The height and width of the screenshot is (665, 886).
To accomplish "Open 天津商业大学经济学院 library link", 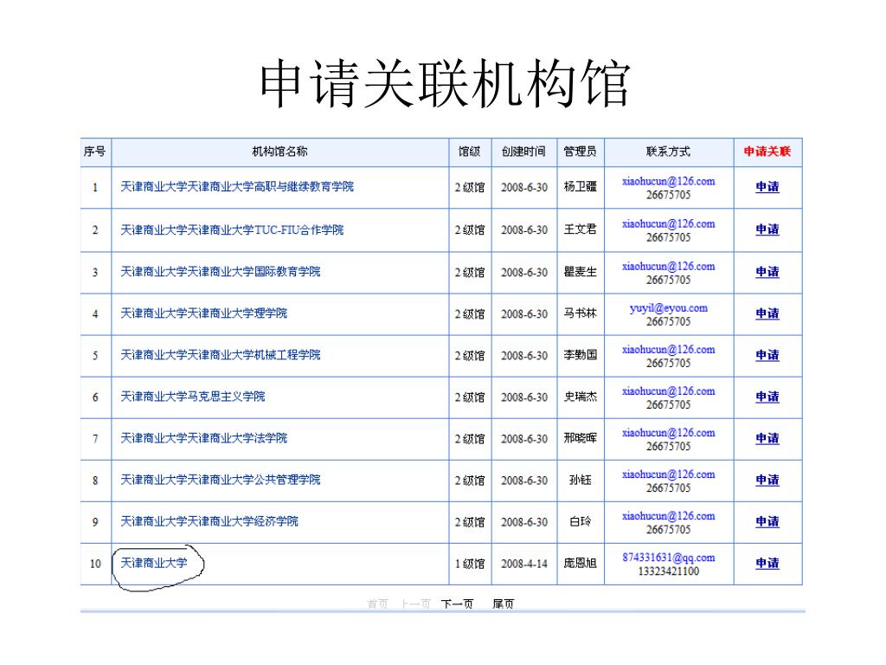I will click(x=209, y=521).
